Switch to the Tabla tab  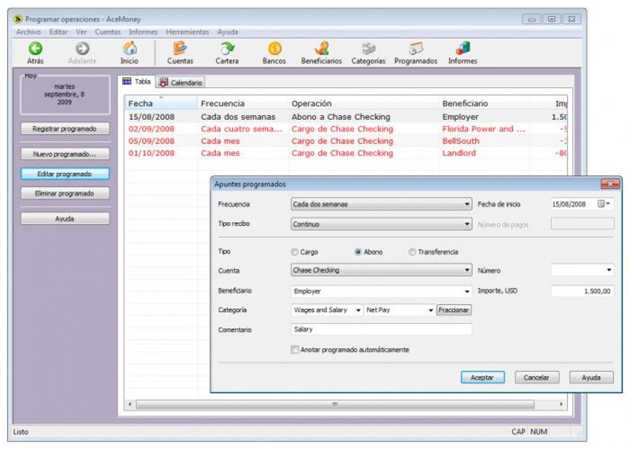tap(136, 81)
